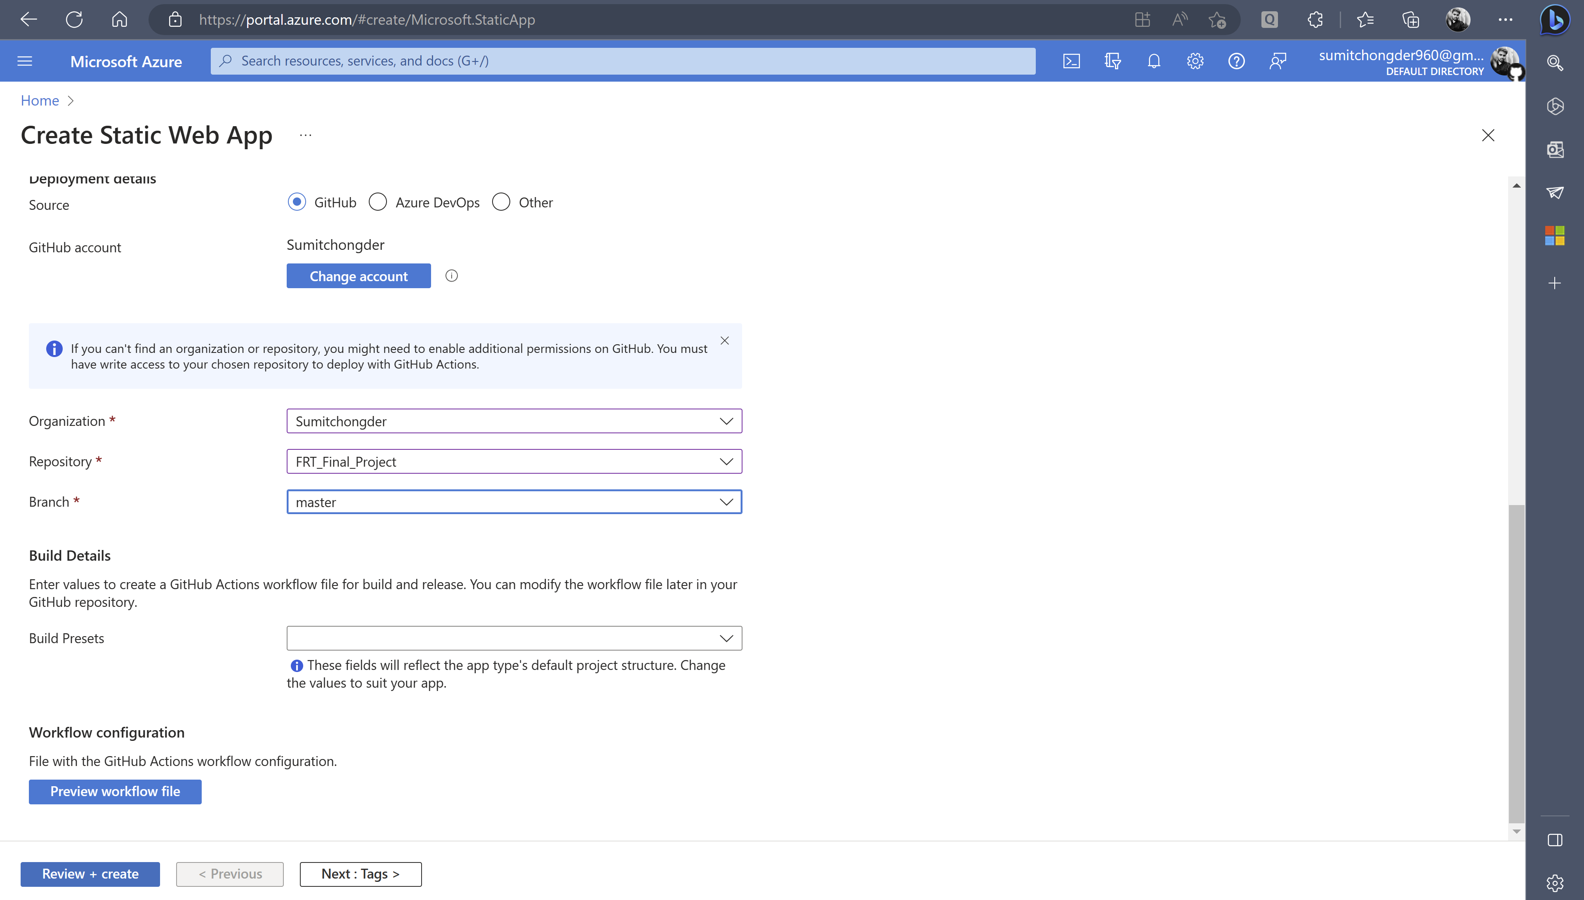Viewport: 1584px width, 900px height.
Task: Select GitHub as the deployment source
Action: click(297, 202)
